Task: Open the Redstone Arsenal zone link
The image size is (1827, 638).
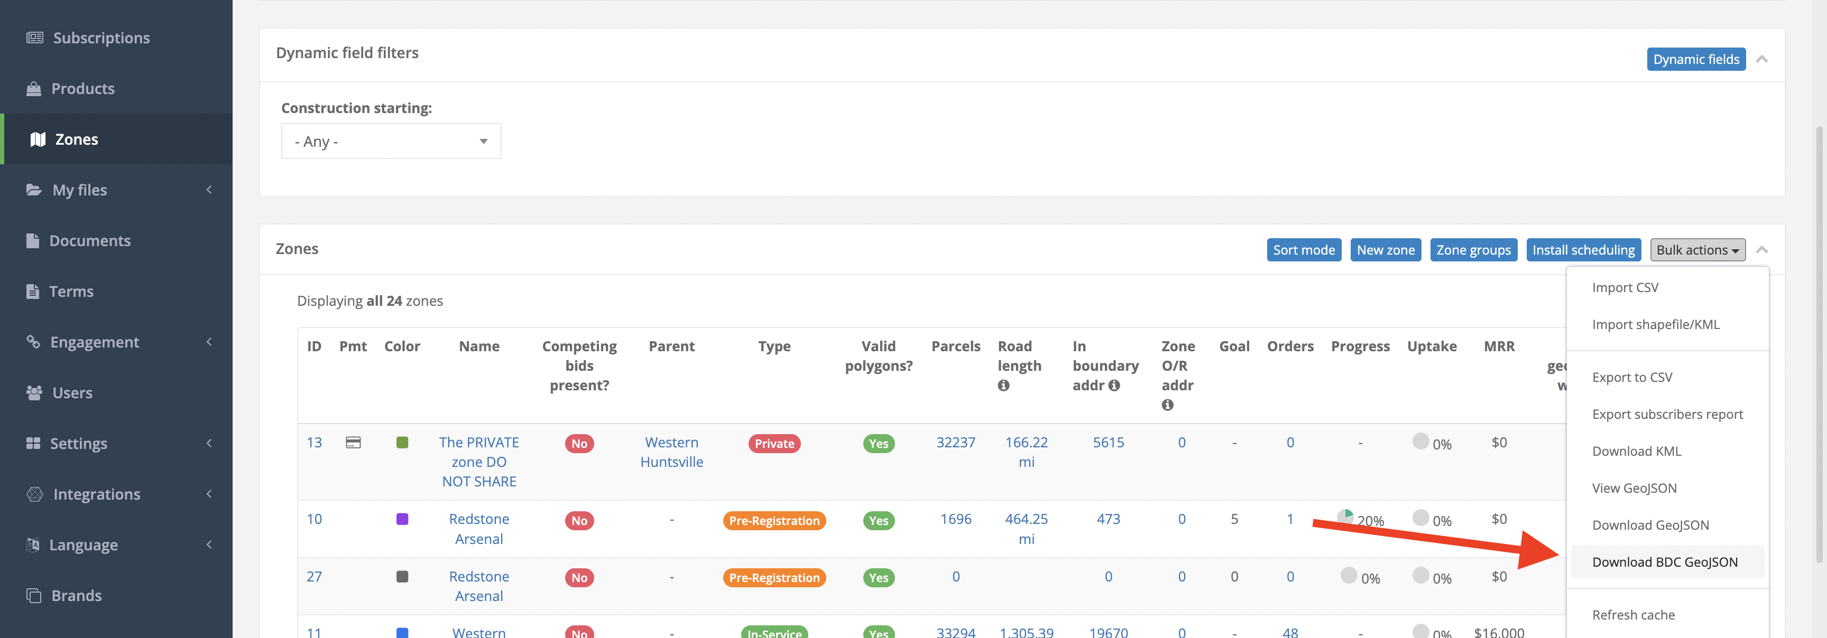Action: click(479, 528)
